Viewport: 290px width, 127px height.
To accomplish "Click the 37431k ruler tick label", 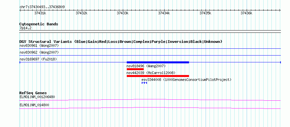I will click(x=40, y=13).
